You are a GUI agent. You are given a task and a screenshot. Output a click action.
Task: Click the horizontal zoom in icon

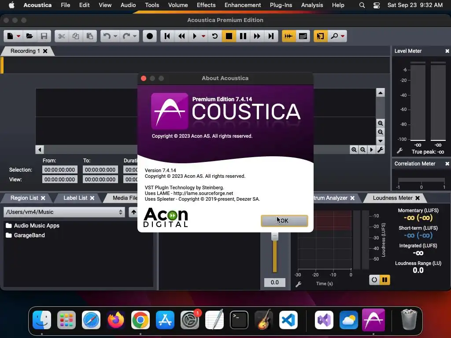tap(354, 150)
